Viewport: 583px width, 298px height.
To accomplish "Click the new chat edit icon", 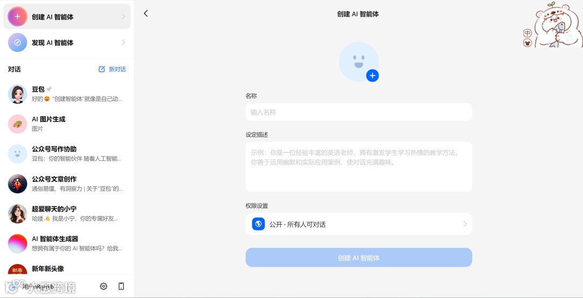I will (x=101, y=69).
